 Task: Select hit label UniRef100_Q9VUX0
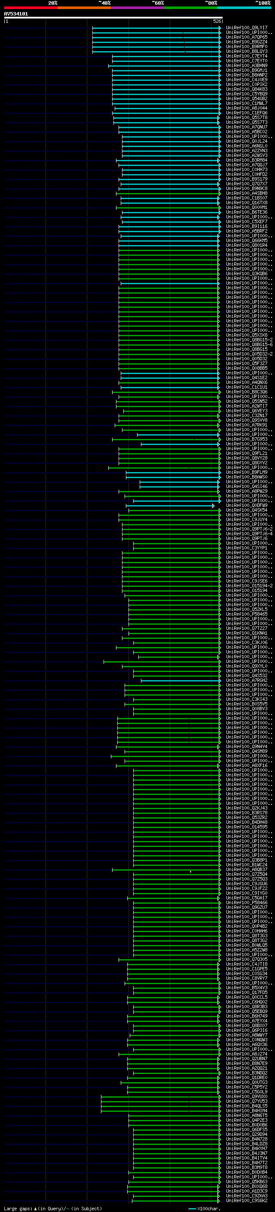pos(247,1097)
